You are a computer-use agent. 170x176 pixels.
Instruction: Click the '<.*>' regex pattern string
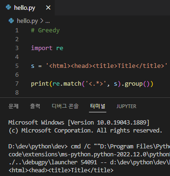[96, 84]
